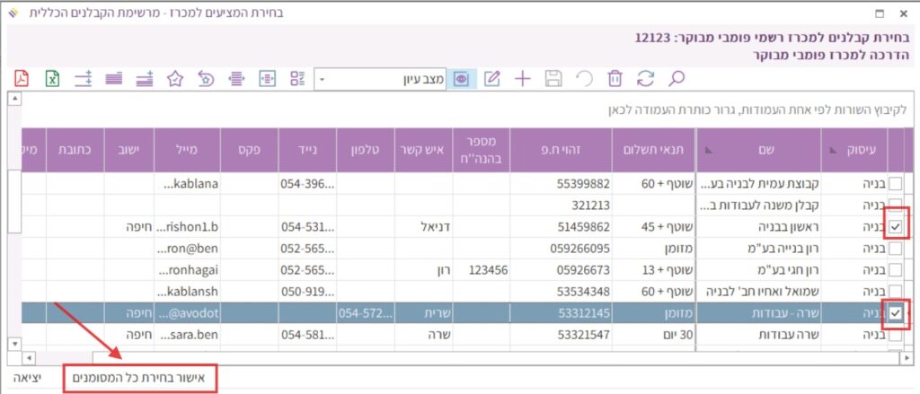Open the מצב עיון dropdown

(323, 79)
